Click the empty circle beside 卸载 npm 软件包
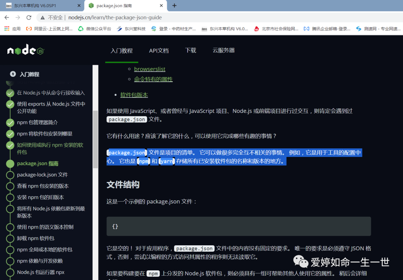 [x=10, y=239]
